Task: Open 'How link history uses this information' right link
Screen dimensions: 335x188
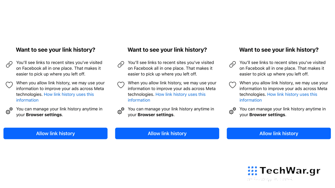Action: click(x=292, y=94)
